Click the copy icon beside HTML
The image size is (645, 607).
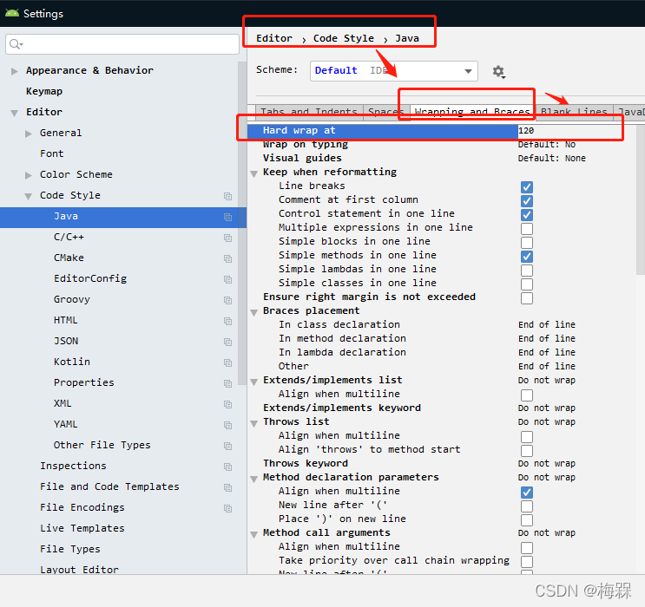228,321
